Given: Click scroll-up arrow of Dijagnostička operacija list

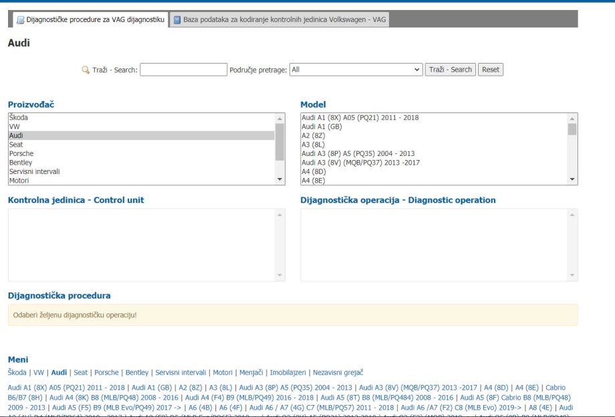Looking at the screenshot, I should click(572, 215).
